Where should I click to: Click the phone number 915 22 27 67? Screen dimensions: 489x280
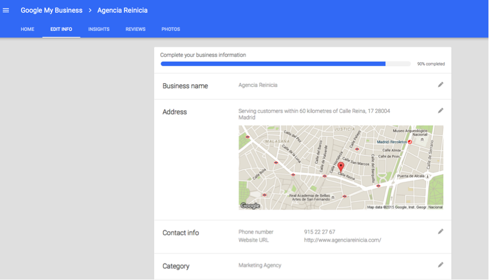320,232
